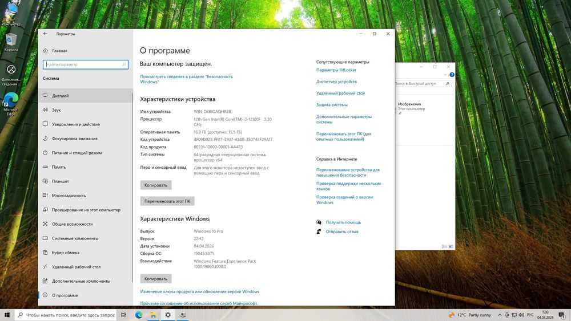Image resolution: width=571 pixels, height=321 pixels.
Task: Open Проверка поддержки нескольких языков link
Action: (x=348, y=186)
